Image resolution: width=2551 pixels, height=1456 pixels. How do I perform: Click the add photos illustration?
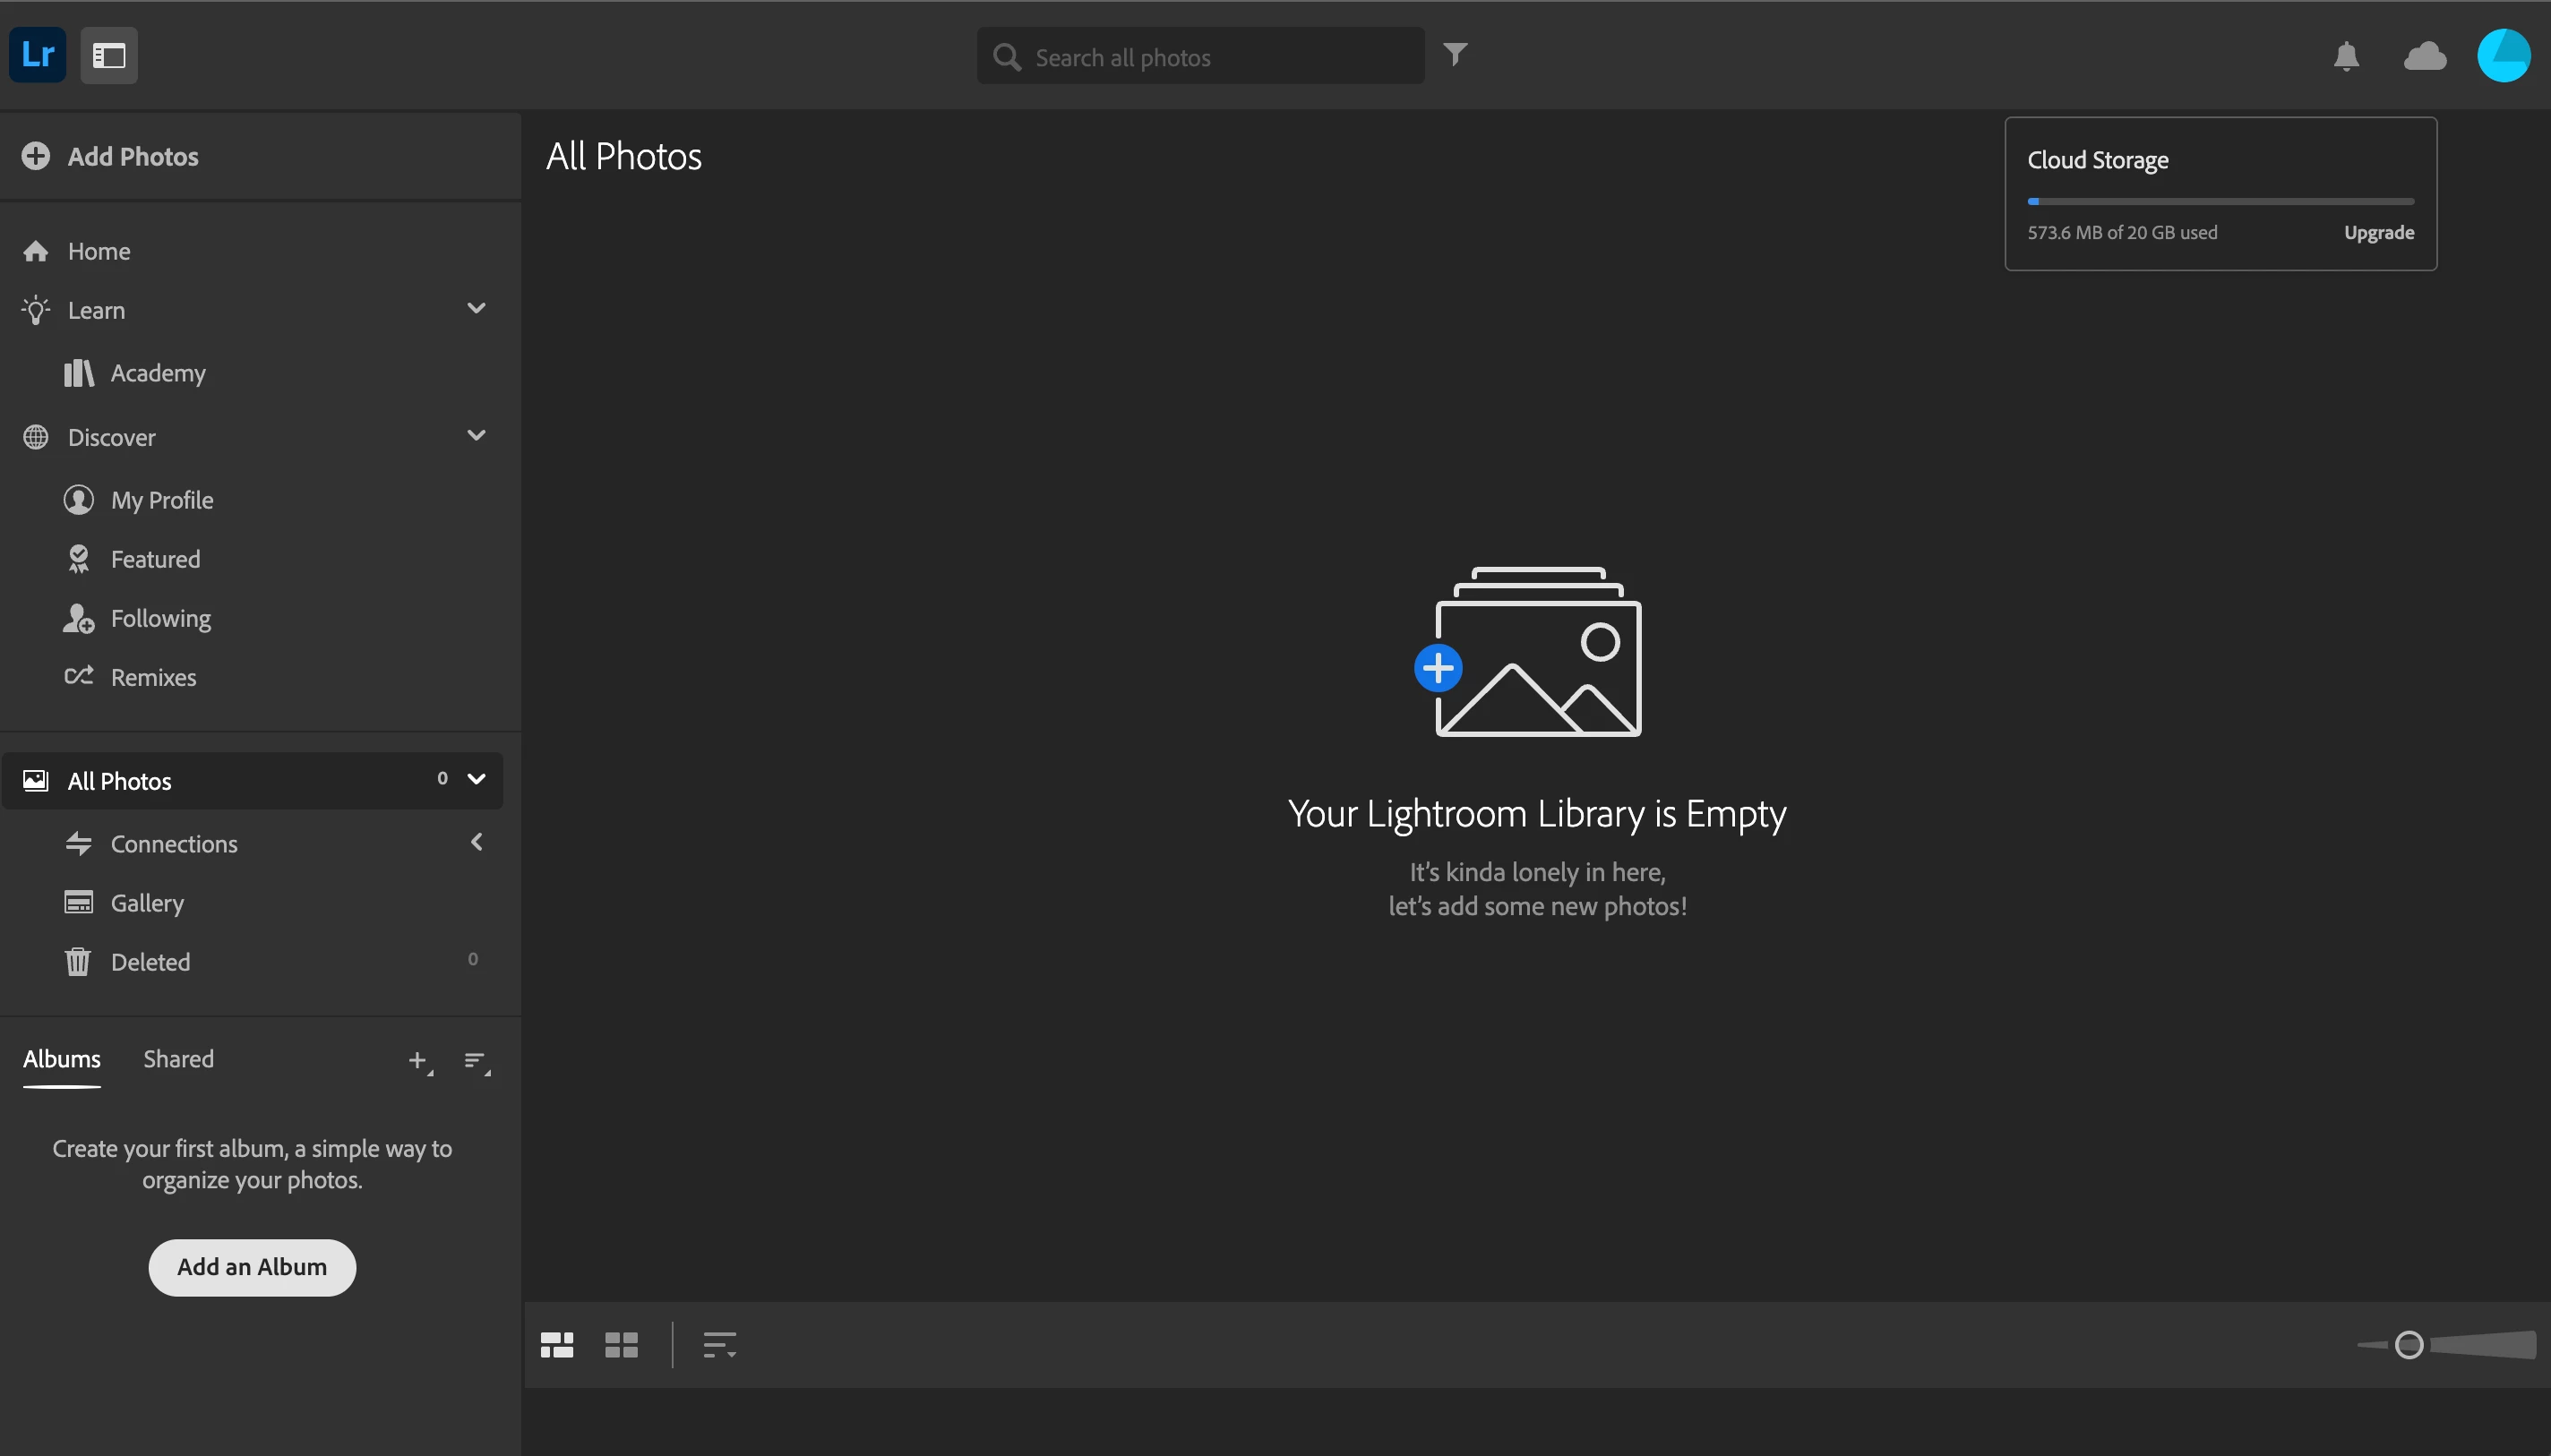point(1535,652)
